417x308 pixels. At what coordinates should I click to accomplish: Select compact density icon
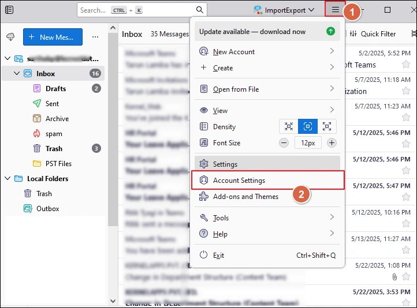pos(289,126)
